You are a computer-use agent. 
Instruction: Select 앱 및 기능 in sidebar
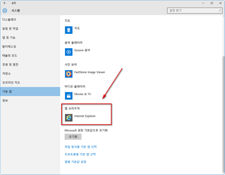tap(30, 37)
